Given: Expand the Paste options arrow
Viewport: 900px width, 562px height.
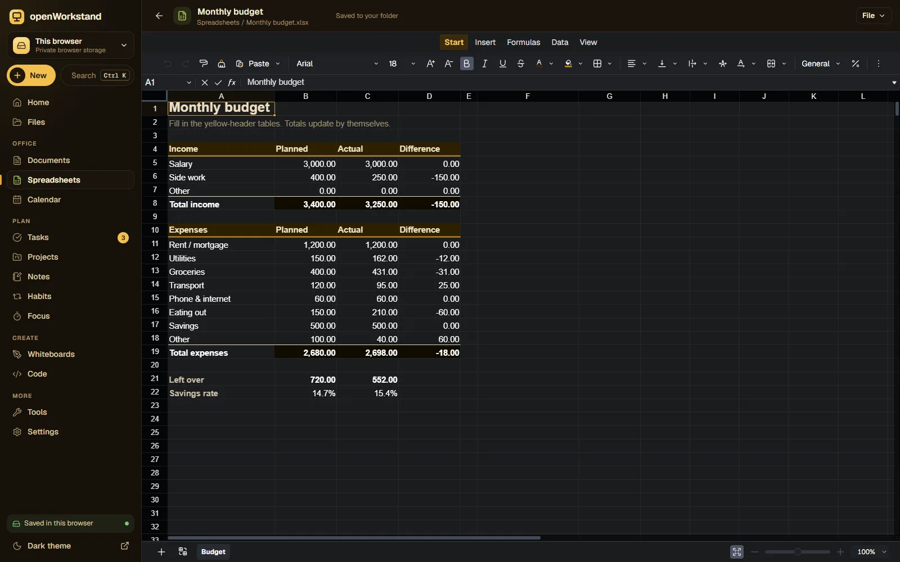Looking at the screenshot, I should [x=278, y=64].
